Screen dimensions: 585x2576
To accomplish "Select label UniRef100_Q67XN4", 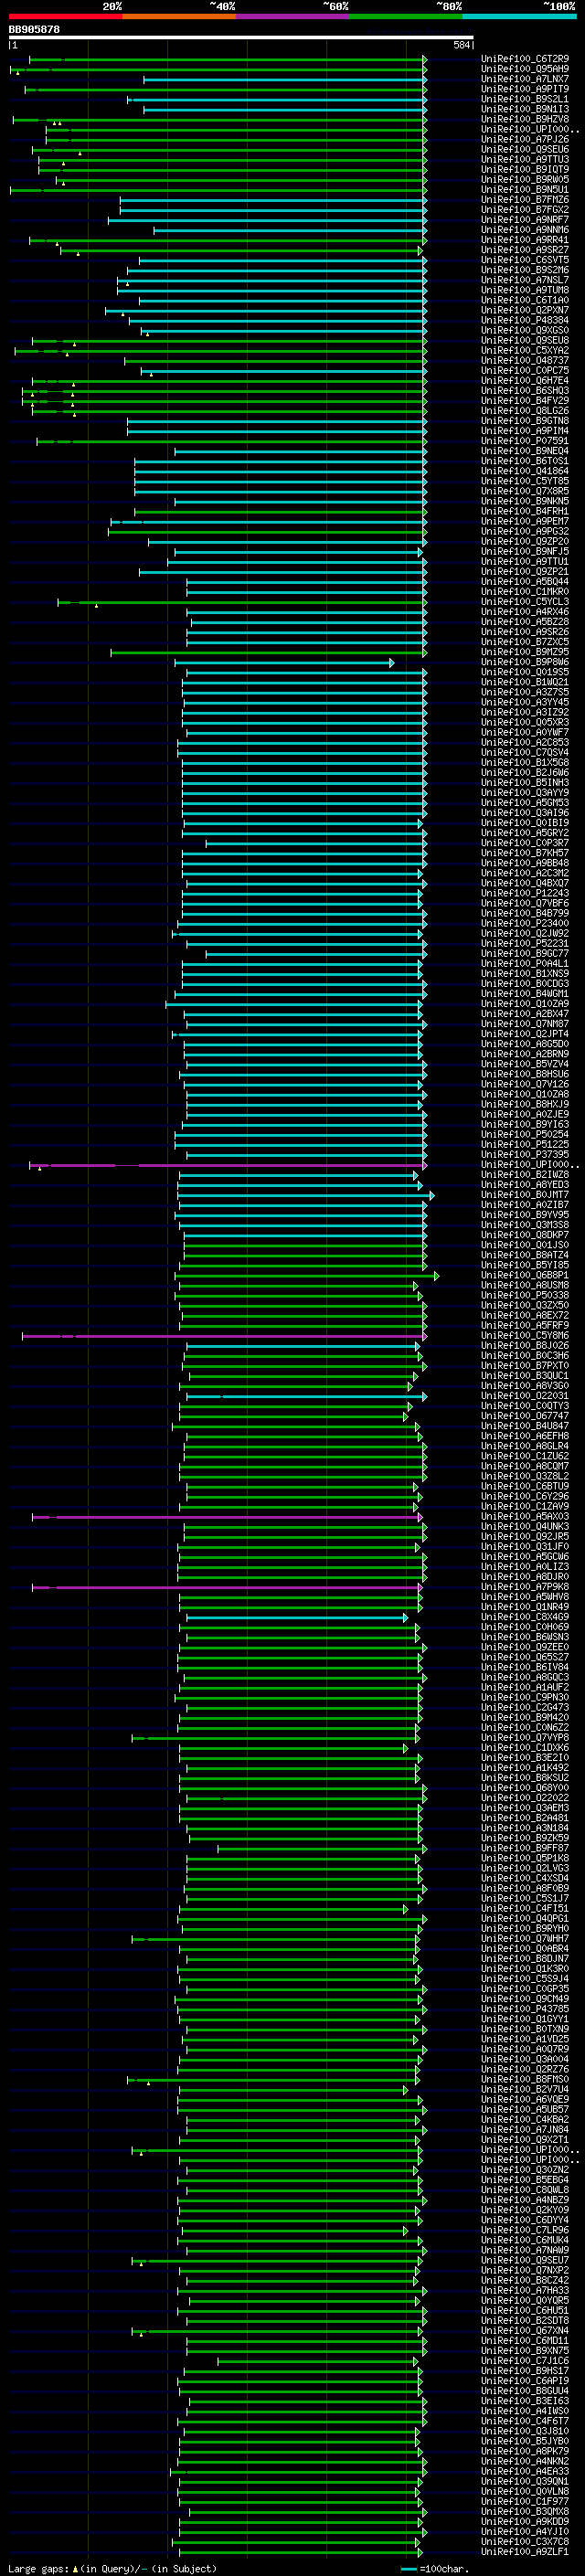I will [x=525, y=2331].
